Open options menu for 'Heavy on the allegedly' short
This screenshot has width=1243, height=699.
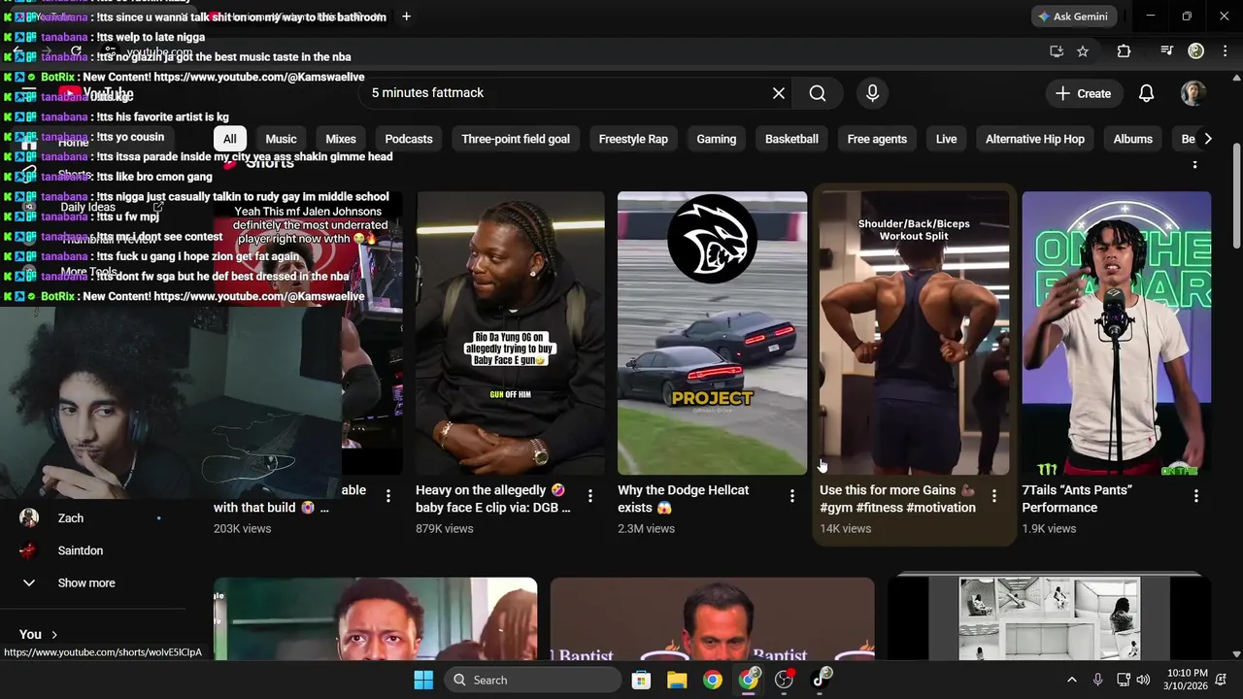tap(589, 496)
